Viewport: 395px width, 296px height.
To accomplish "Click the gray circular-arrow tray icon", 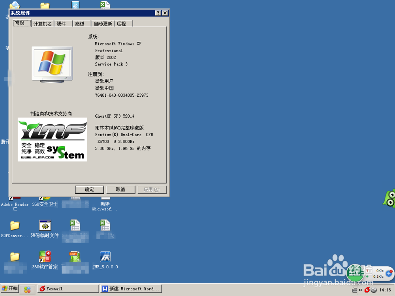I will (x=374, y=290).
